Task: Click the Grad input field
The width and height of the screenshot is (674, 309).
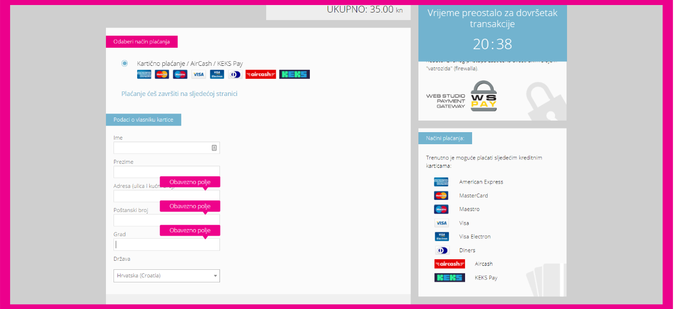Action: [166, 245]
